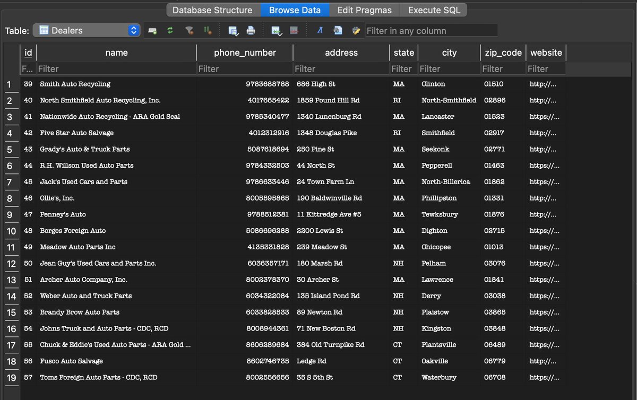637x400 pixels.
Task: Open the Edit Pragmas tab
Action: 365,10
